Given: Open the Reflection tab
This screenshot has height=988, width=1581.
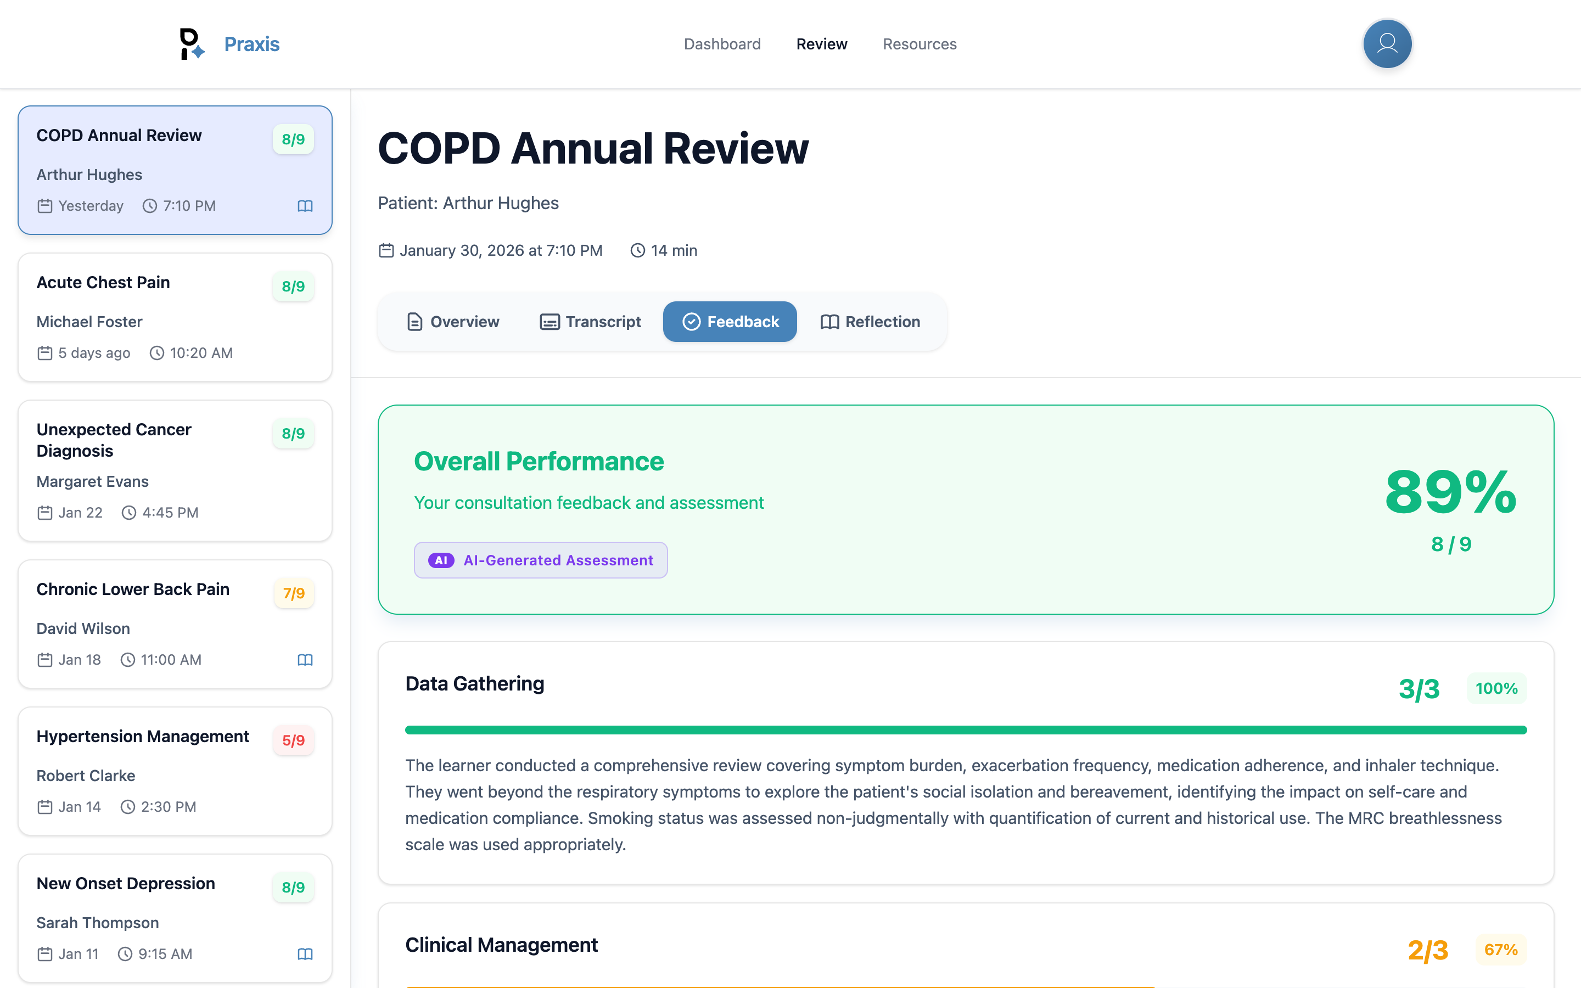Looking at the screenshot, I should [870, 322].
